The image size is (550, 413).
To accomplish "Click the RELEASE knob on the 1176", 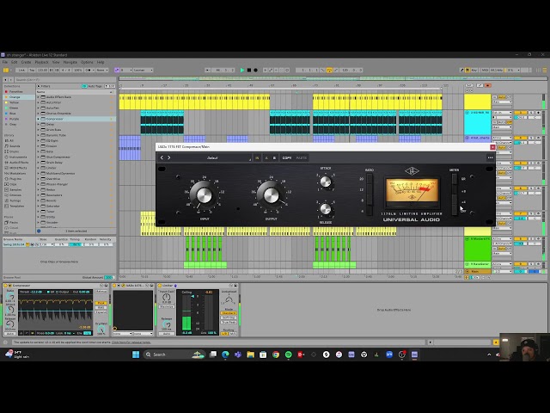I will [326, 209].
